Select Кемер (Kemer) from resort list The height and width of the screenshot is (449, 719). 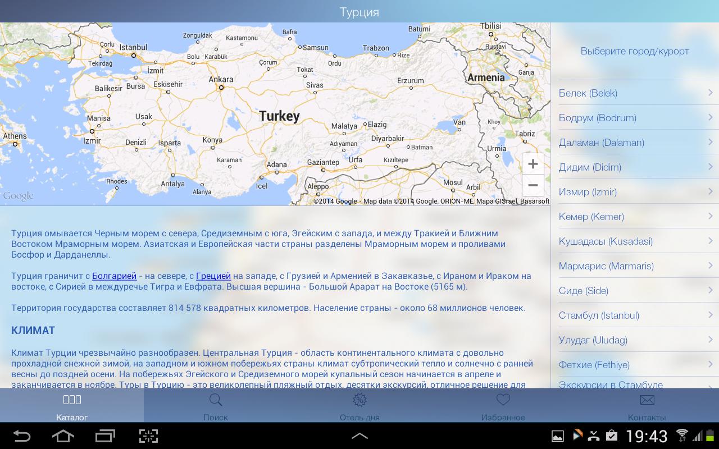pos(591,217)
